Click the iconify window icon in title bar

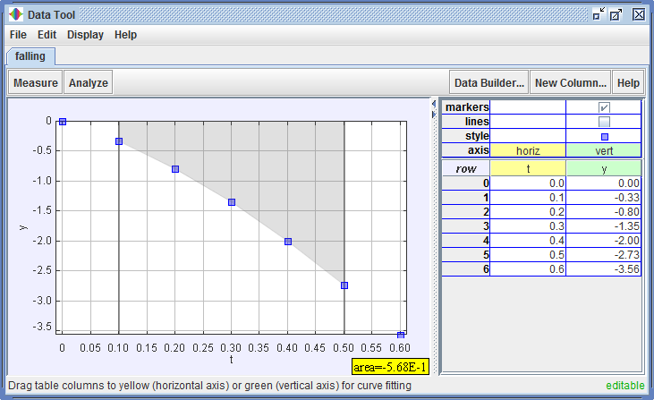click(x=599, y=14)
